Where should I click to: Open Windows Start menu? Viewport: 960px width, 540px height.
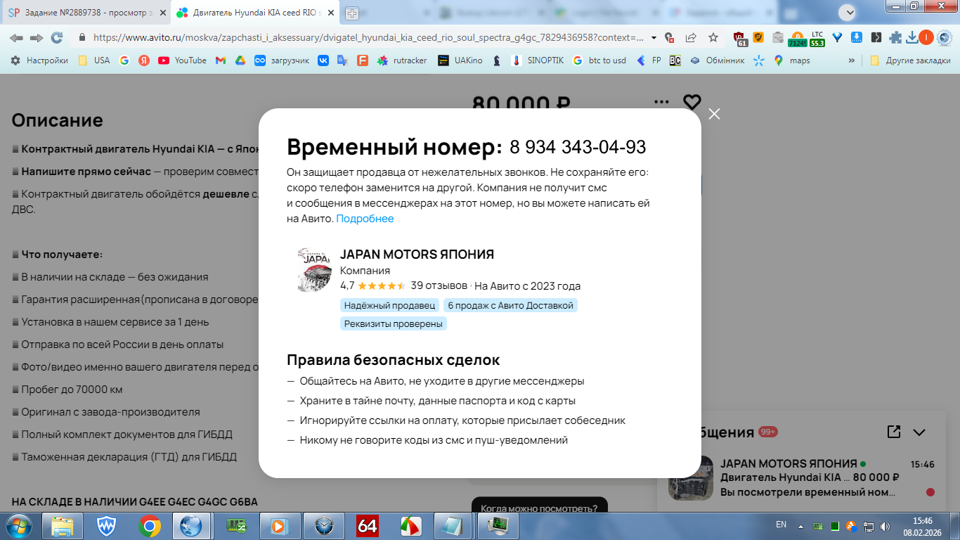coord(19,525)
